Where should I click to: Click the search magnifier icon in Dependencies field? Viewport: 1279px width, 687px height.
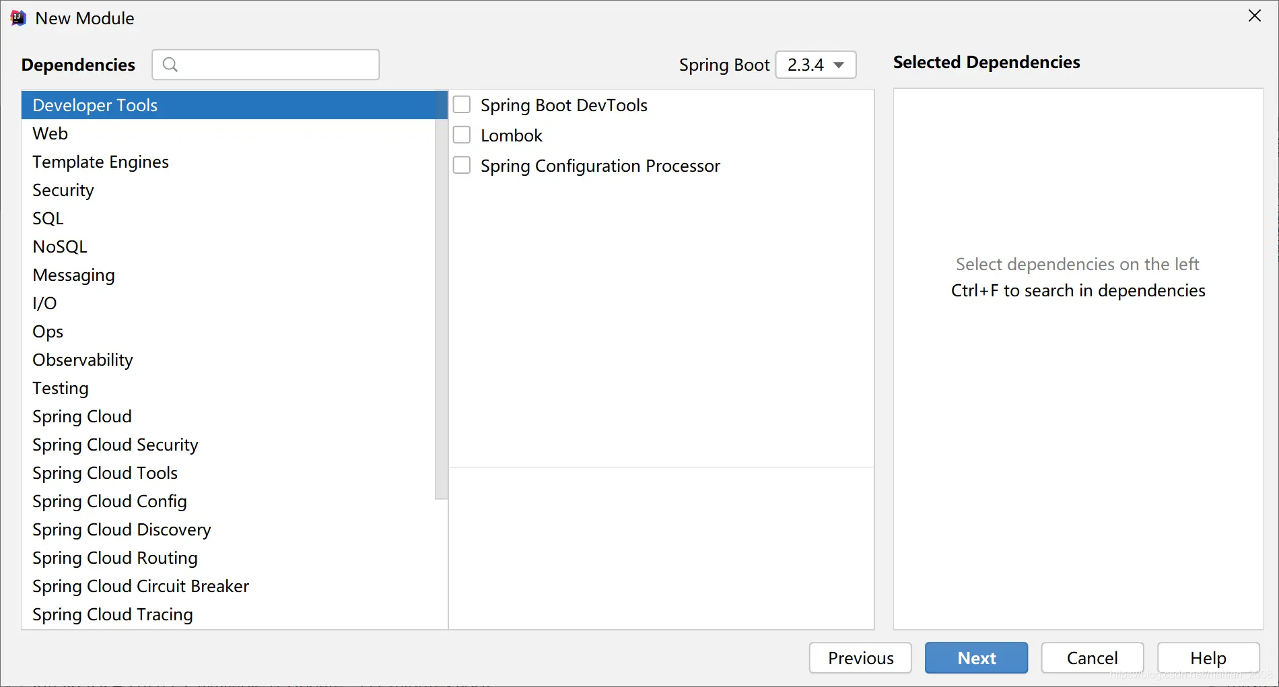coord(170,65)
